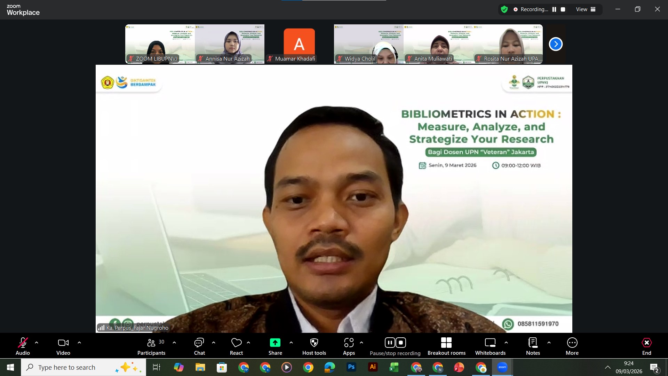This screenshot has width=668, height=376.
Task: Open Whiteboards icon
Action: [490, 343]
